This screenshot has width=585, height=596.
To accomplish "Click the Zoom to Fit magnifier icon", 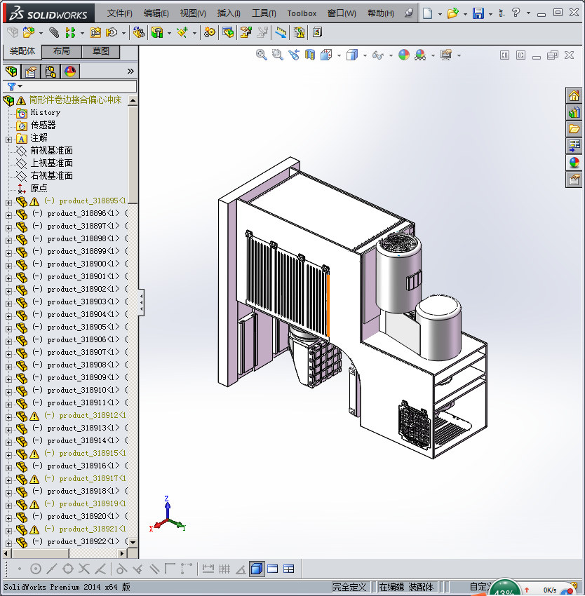I will tap(262, 55).
